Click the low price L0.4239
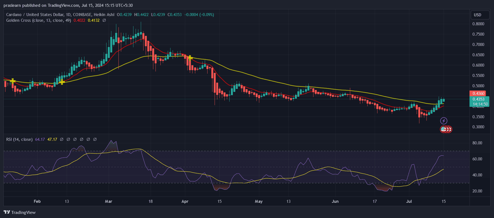This screenshot has height=218, width=494. tap(158, 15)
